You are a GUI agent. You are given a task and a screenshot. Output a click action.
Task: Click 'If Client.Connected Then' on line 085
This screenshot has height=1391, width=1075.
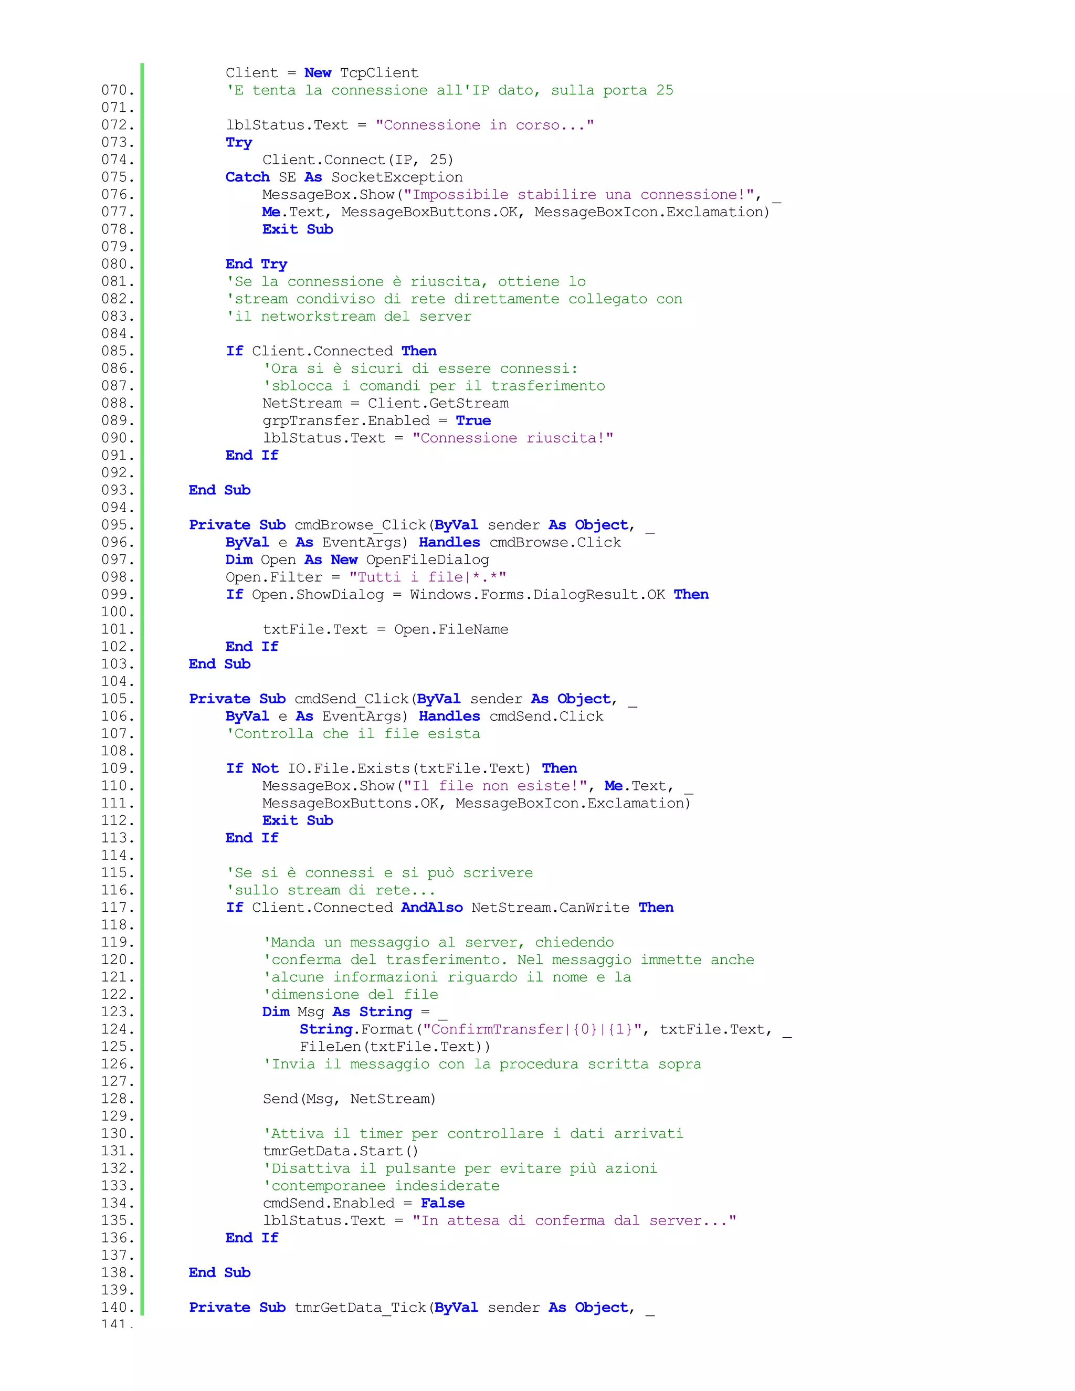[331, 351]
